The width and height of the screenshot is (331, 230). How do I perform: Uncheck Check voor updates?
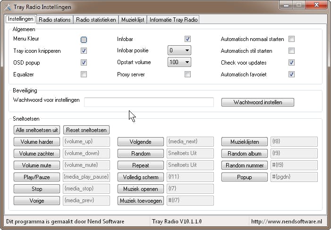(291, 63)
